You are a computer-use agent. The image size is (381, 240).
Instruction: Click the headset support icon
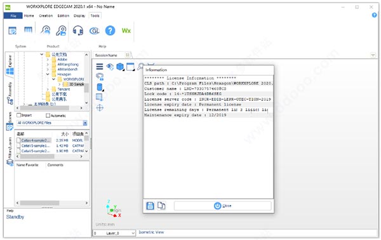(x=78, y=30)
